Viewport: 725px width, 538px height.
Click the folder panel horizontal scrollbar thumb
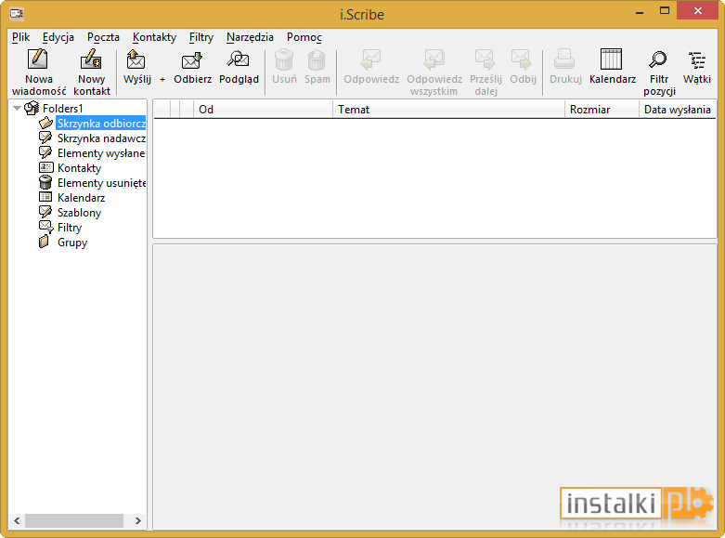74,520
